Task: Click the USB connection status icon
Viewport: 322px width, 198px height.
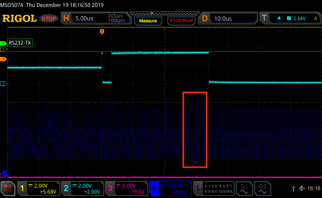Action: (294, 188)
